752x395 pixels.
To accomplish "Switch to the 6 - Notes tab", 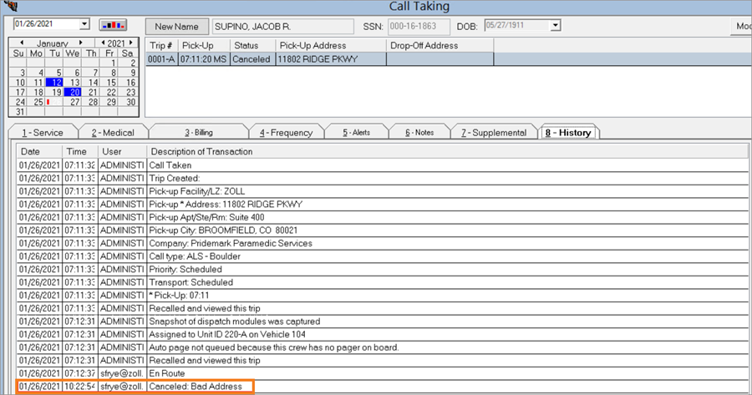I will 419,132.
